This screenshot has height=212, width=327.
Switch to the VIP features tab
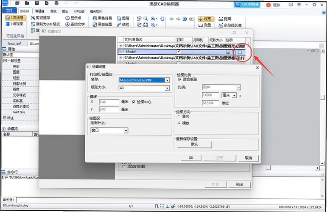click(79, 11)
